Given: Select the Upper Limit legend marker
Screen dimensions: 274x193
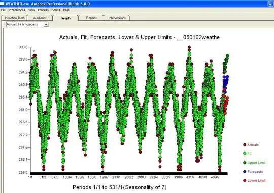Looking at the screenshot, I should click(245, 163).
